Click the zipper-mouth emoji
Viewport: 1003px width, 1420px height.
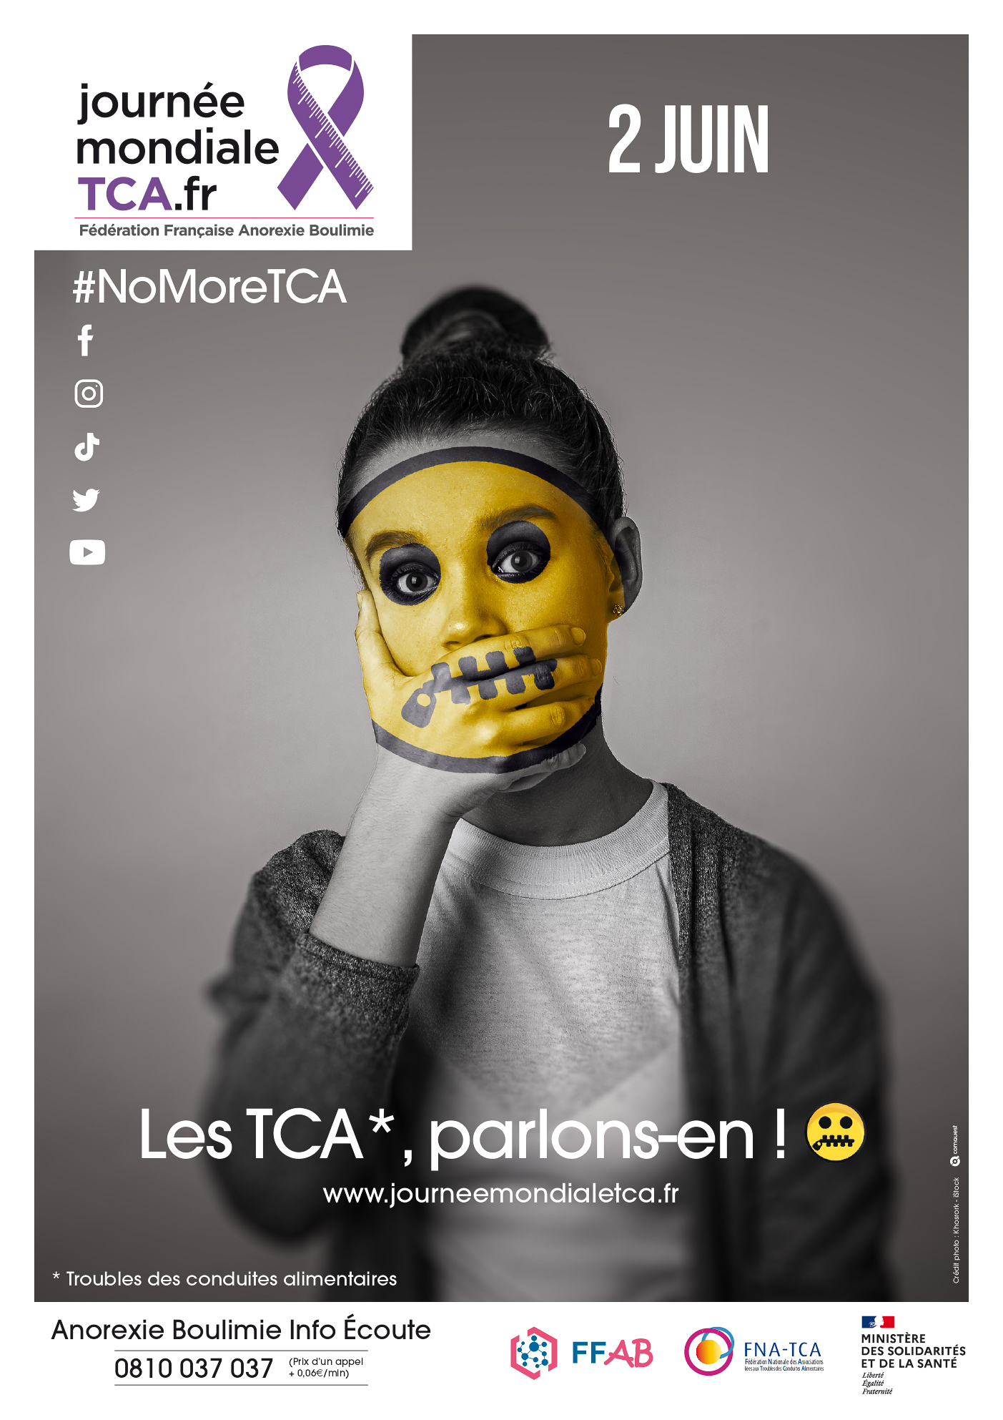click(x=835, y=1132)
